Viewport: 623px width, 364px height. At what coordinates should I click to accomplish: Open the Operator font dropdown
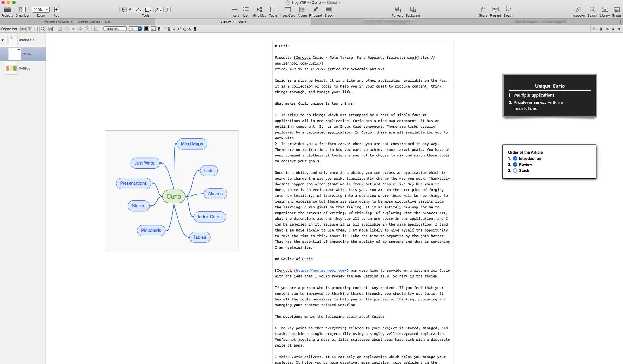pos(115,29)
